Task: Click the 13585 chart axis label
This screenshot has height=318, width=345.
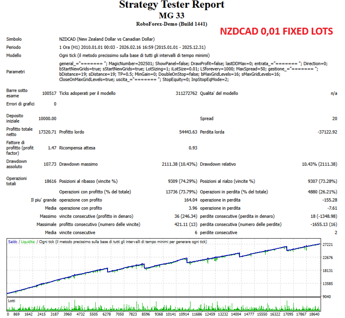Action: pyautogui.click(x=327, y=284)
